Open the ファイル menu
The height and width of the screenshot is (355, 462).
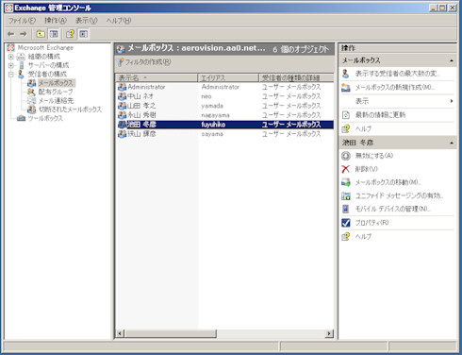coord(22,21)
